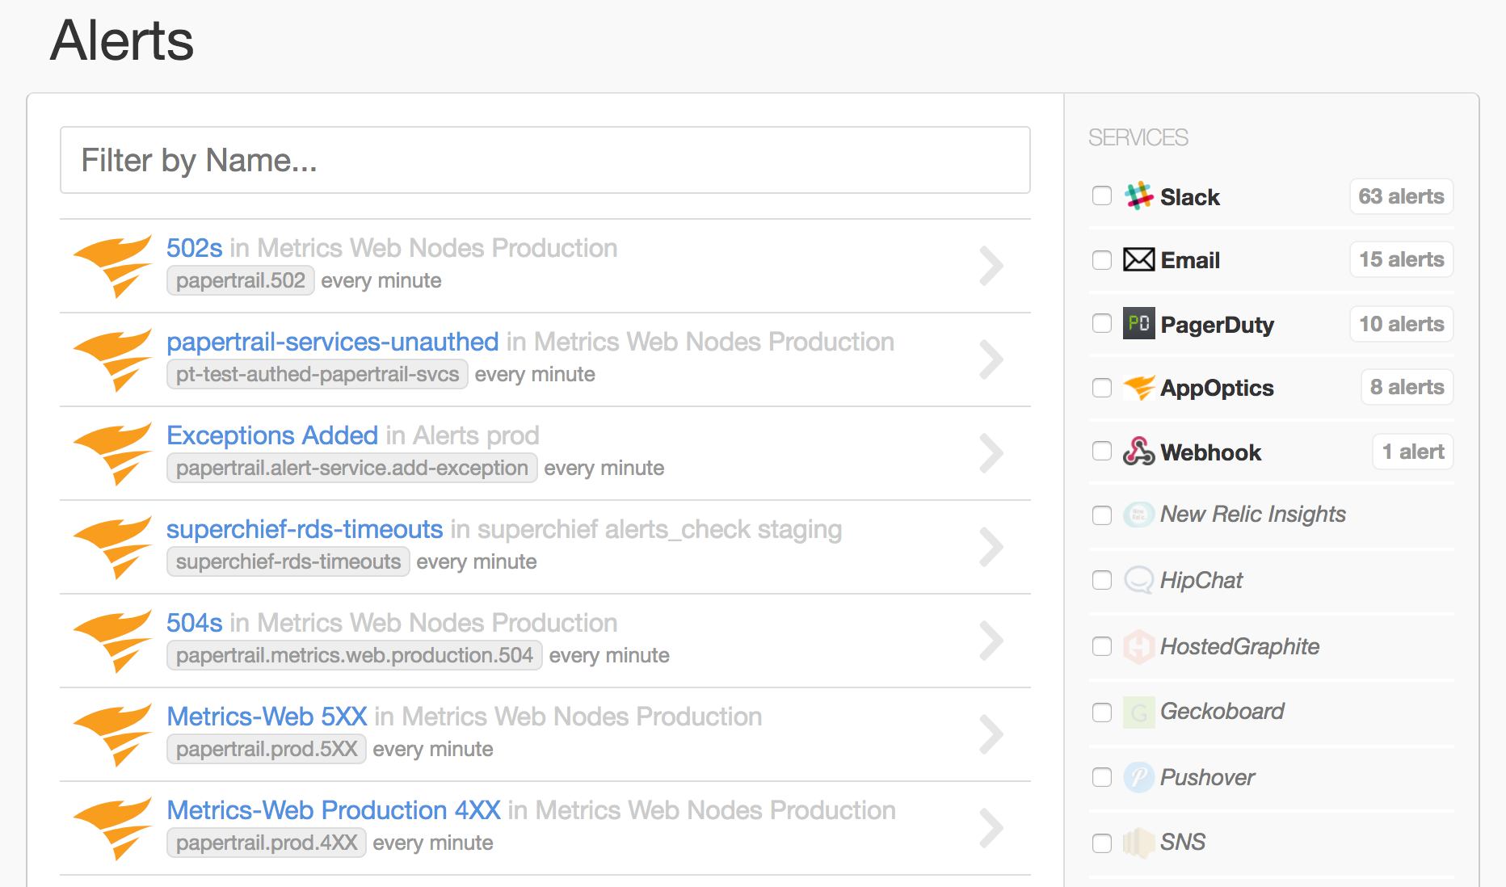Enable the PagerDuty filter checkbox
Viewport: 1506px width, 887px height.
pyautogui.click(x=1102, y=324)
